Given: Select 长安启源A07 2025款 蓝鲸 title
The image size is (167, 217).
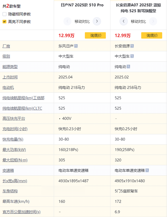Looking at the screenshot, I should pos(138,8).
